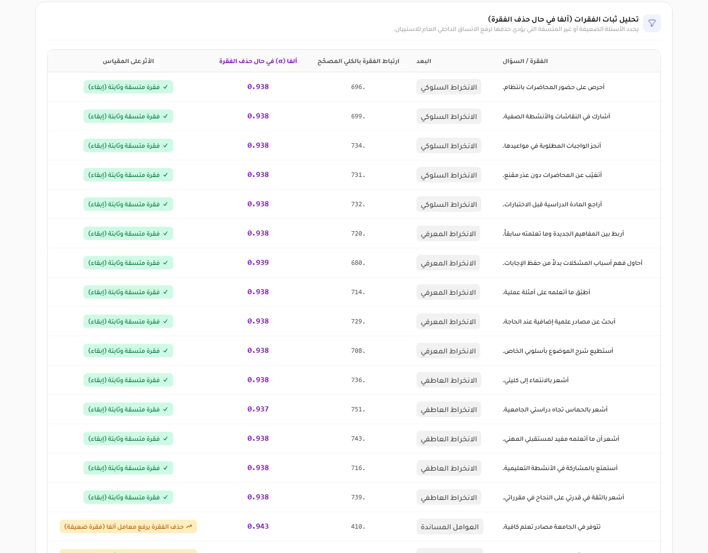This screenshot has height=553, width=708.
Task: Click the correlation value .696
Action: pyautogui.click(x=358, y=87)
